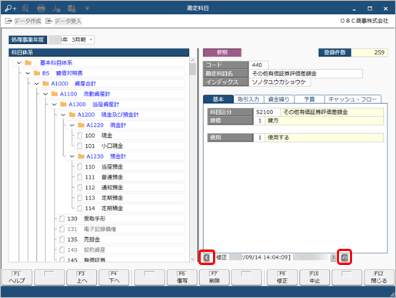Viewport: 396px width, 298px height.
Task: Click the コード field showing 440
Action: (x=258, y=65)
